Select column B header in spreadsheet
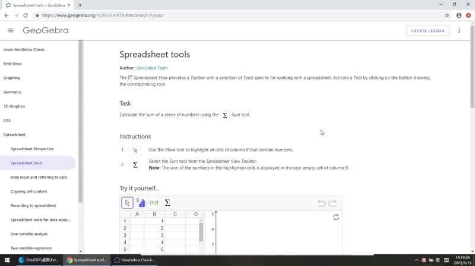 154,214
